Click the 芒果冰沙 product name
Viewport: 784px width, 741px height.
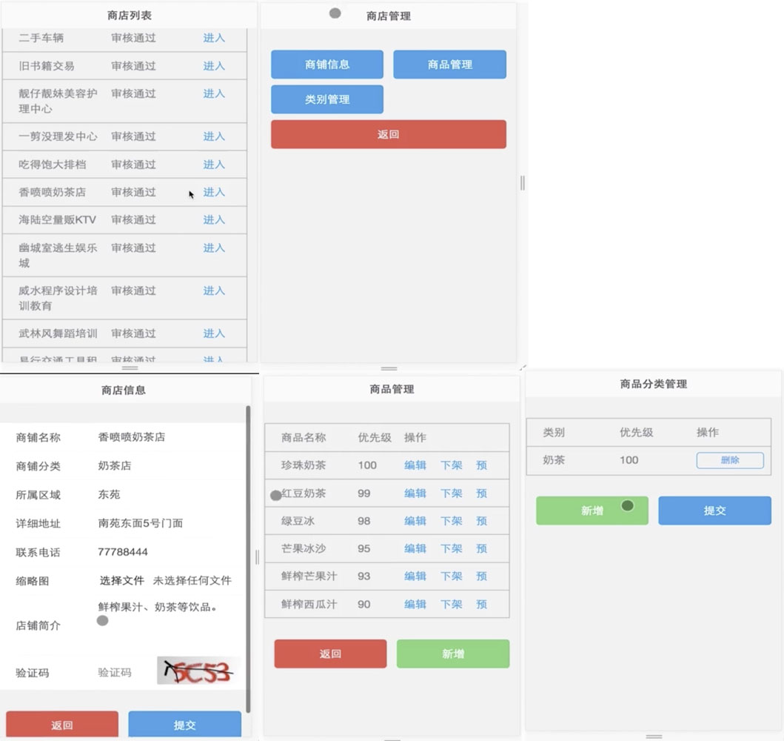pyautogui.click(x=304, y=548)
